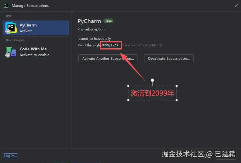Close the Manage Subscriptions dialog
Image resolution: width=241 pixels, height=163 pixels.
[236, 6]
